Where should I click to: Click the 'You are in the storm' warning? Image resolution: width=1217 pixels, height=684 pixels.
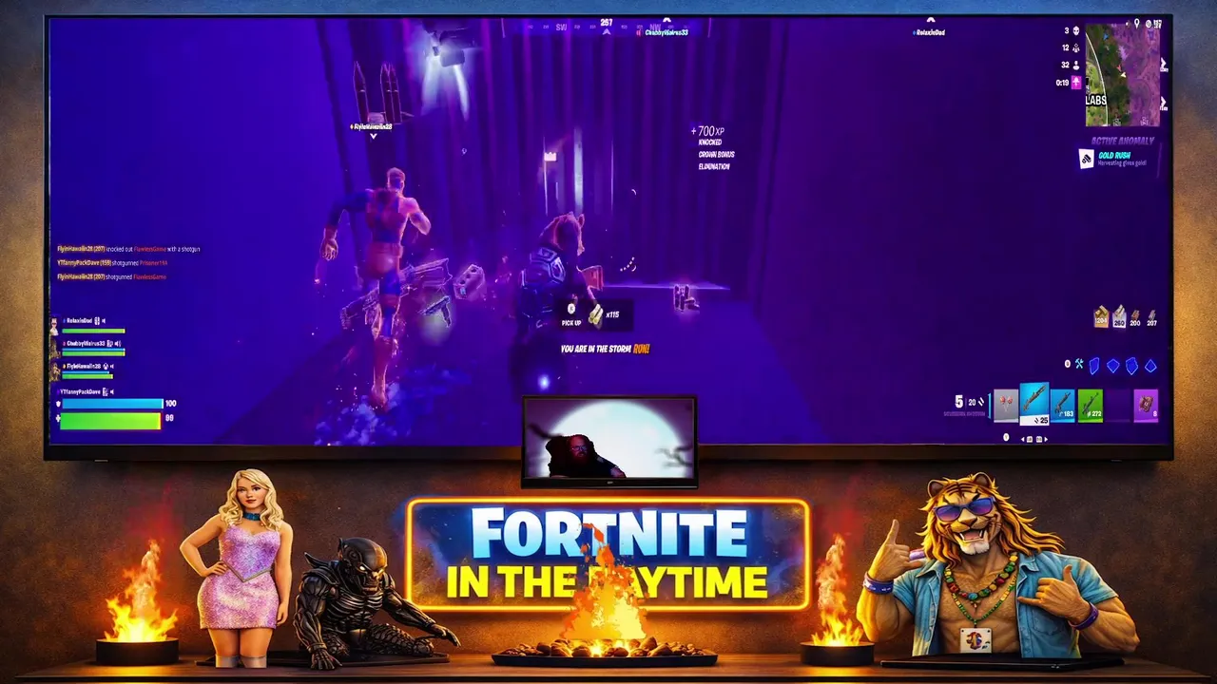pos(605,350)
